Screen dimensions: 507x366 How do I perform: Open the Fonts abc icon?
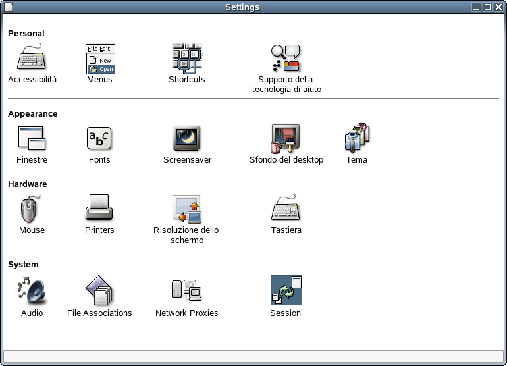[99, 138]
